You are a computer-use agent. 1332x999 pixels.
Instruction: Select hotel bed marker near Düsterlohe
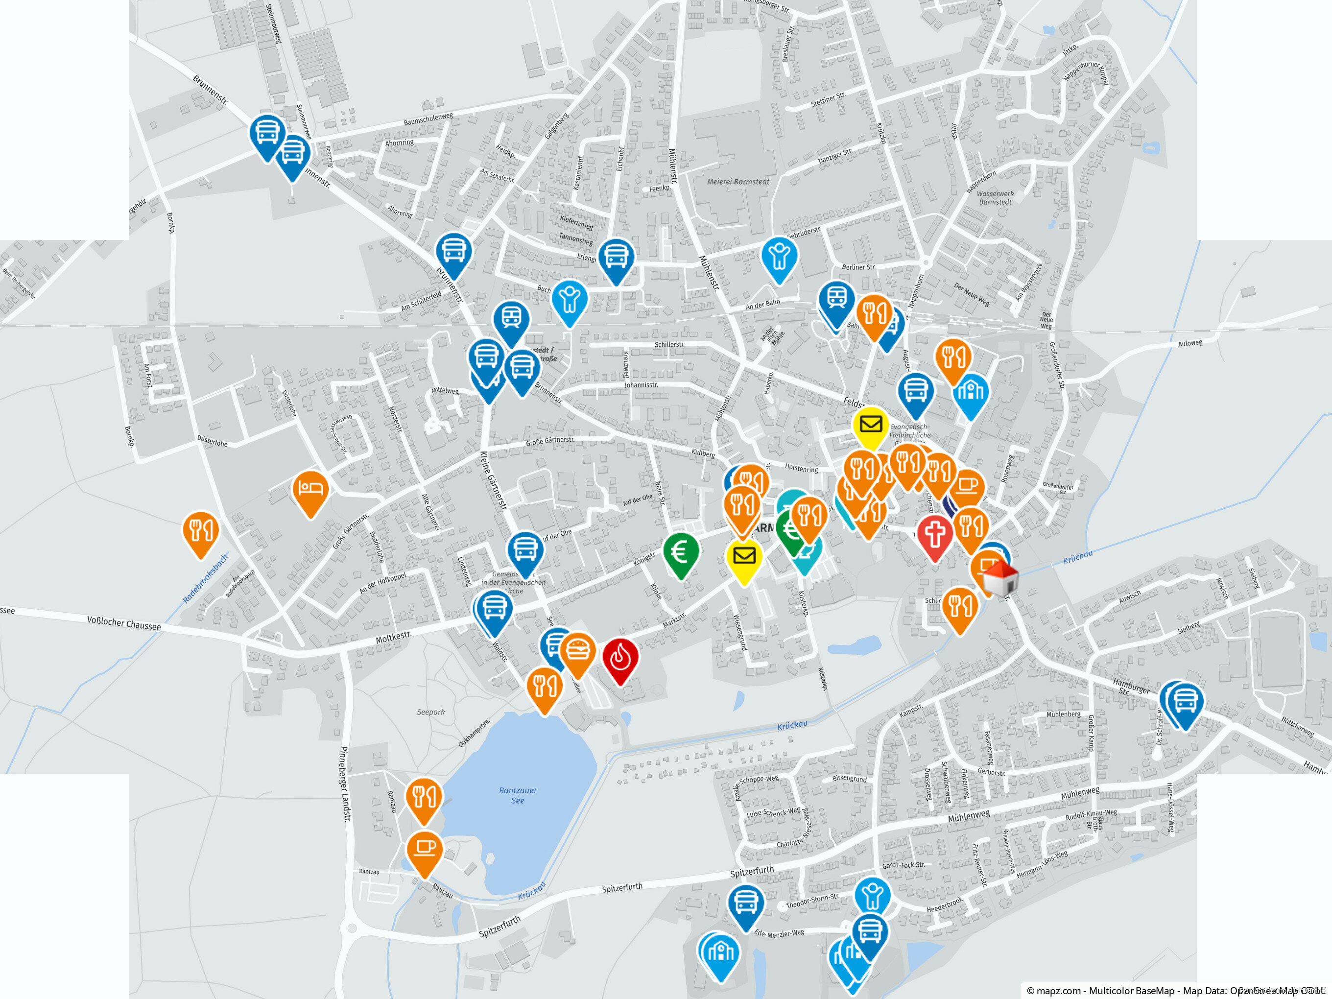(x=310, y=495)
